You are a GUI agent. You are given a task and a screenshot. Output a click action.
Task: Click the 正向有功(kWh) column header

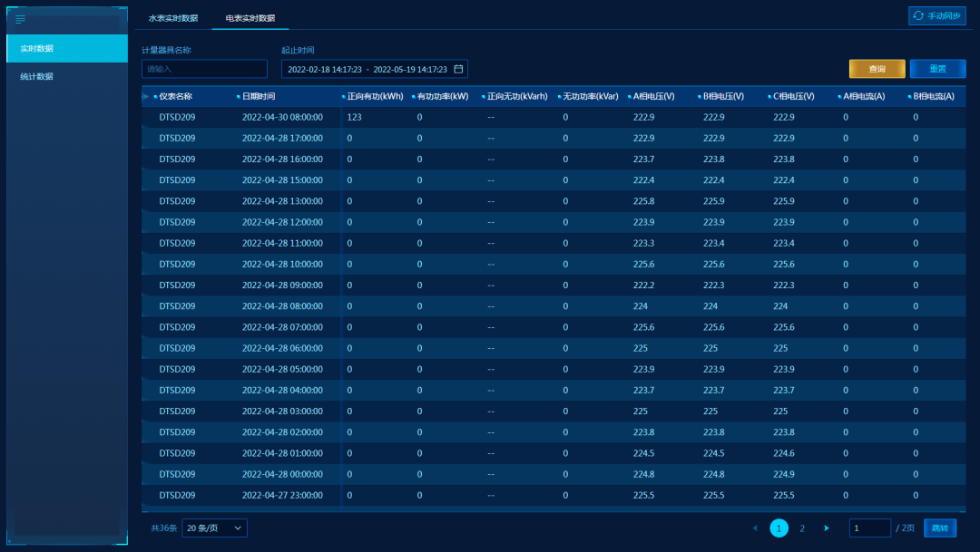tap(374, 96)
